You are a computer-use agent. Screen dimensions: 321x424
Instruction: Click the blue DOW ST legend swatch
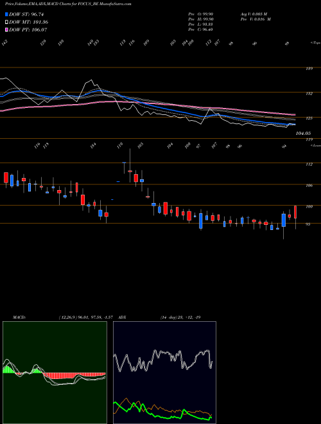(x=6, y=14)
